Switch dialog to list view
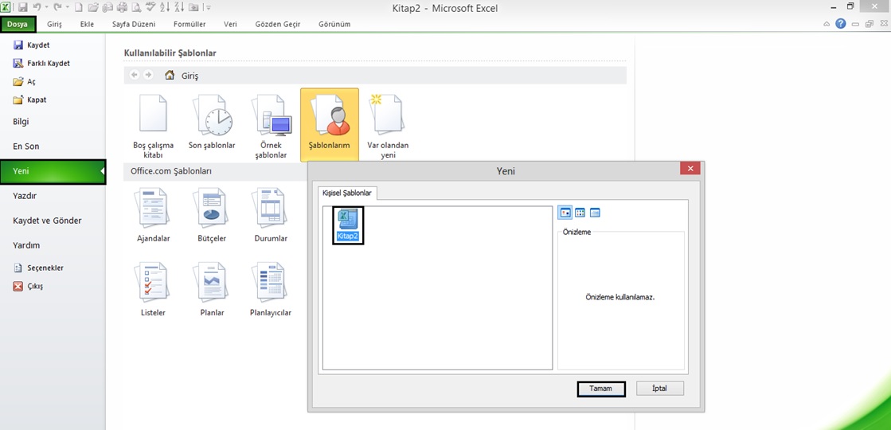Screen dimensions: 891x430 [580, 213]
